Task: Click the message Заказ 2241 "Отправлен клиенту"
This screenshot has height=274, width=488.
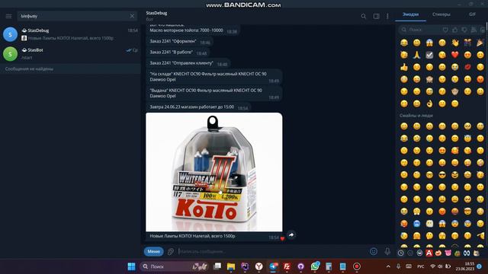Action: [188, 63]
